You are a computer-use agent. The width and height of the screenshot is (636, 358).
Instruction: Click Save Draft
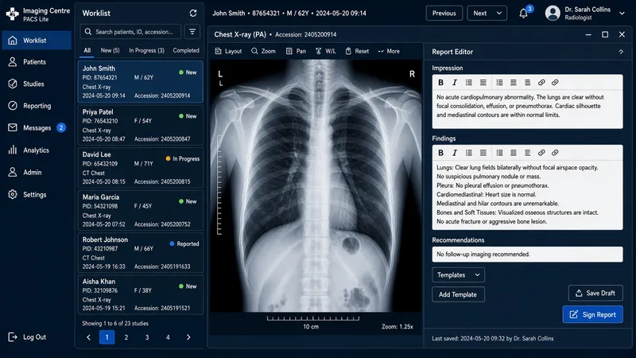[595, 293]
